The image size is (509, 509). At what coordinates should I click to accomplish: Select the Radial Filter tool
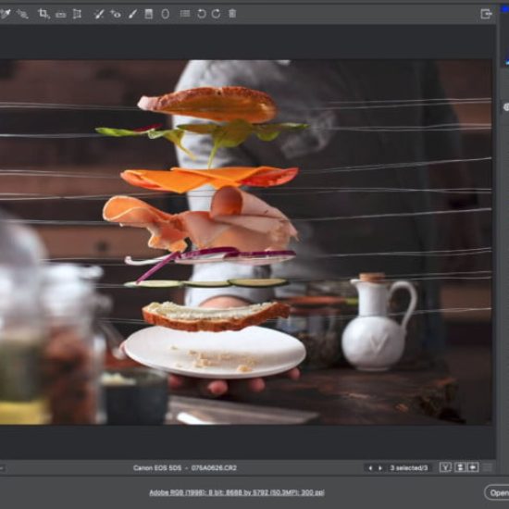click(166, 14)
